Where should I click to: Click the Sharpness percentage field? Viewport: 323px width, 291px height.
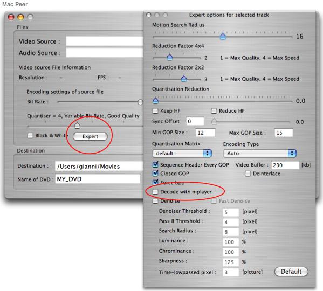pyautogui.click(x=230, y=262)
